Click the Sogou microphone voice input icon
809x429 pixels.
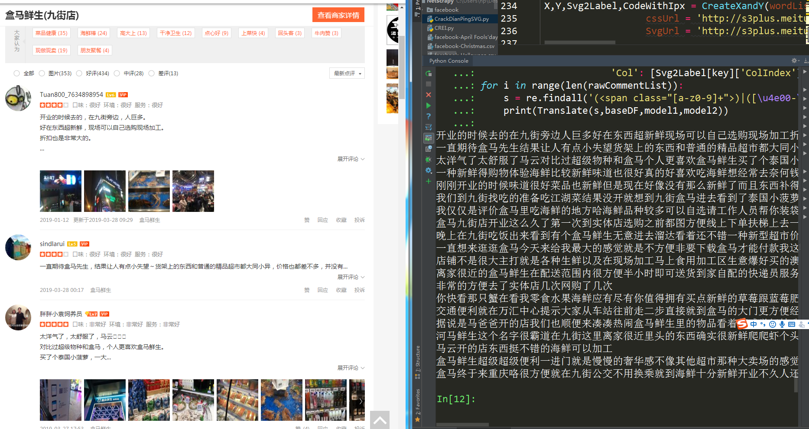(782, 324)
